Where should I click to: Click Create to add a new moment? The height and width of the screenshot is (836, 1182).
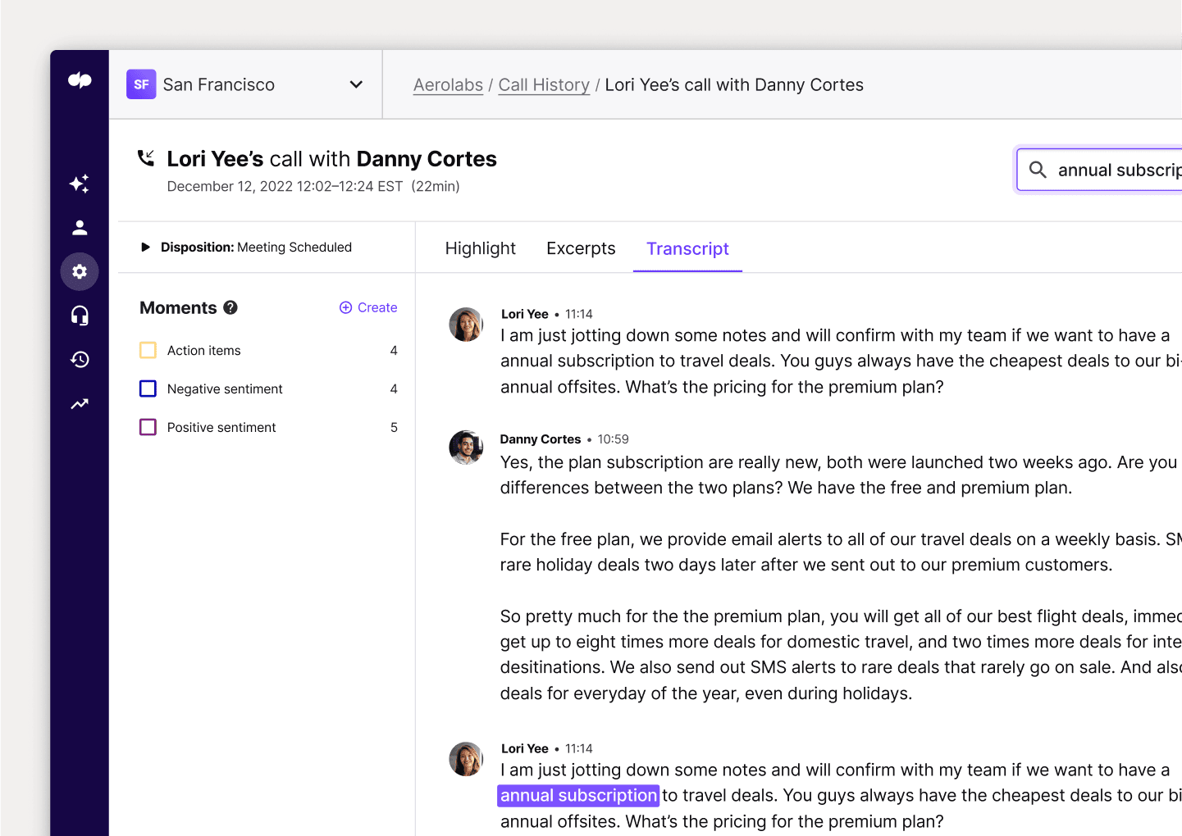coord(367,307)
